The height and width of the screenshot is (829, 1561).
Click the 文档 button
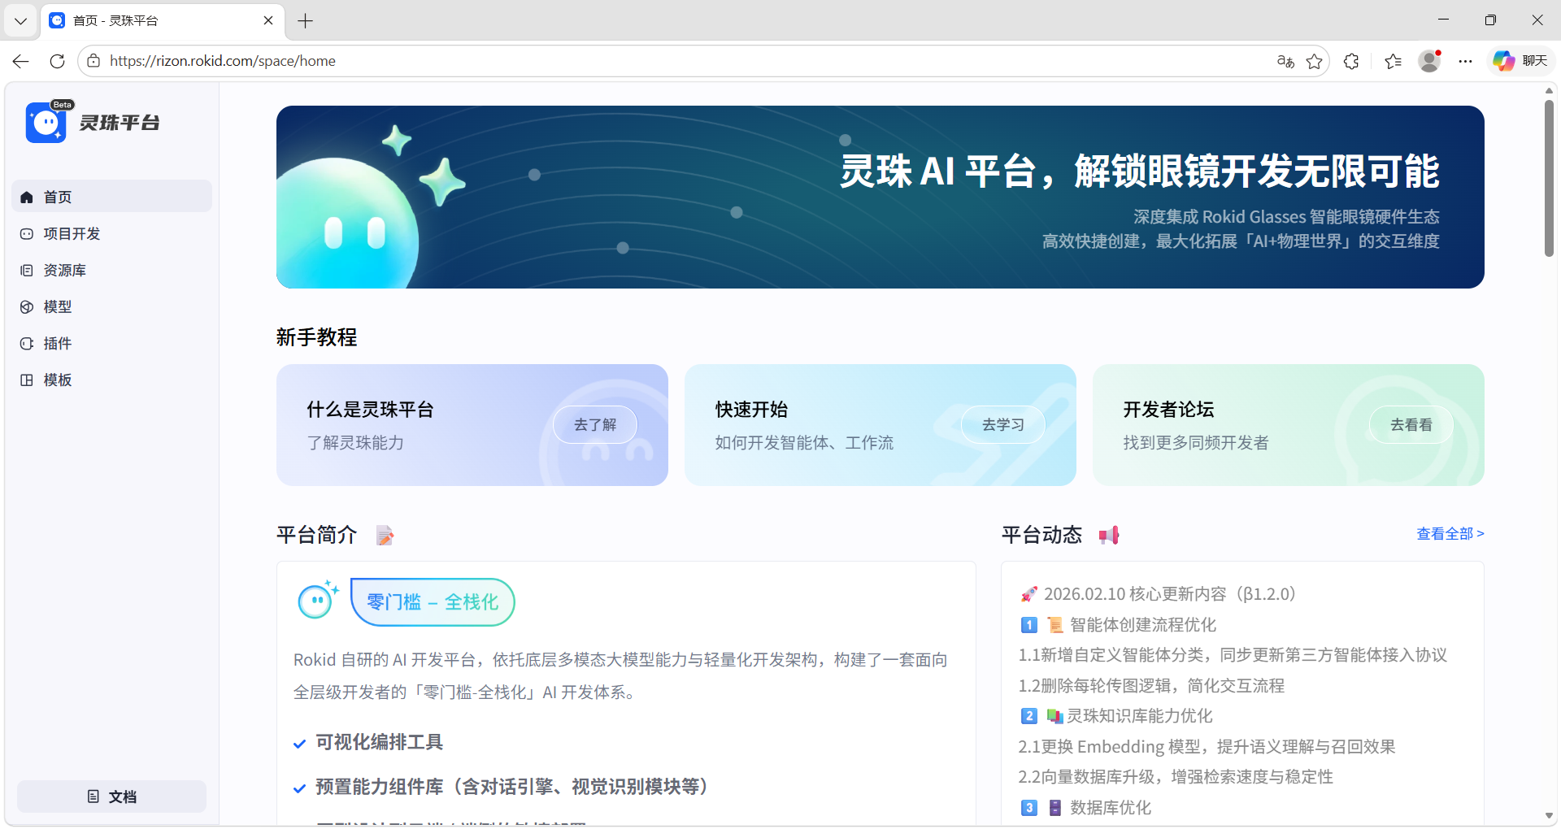[111, 796]
